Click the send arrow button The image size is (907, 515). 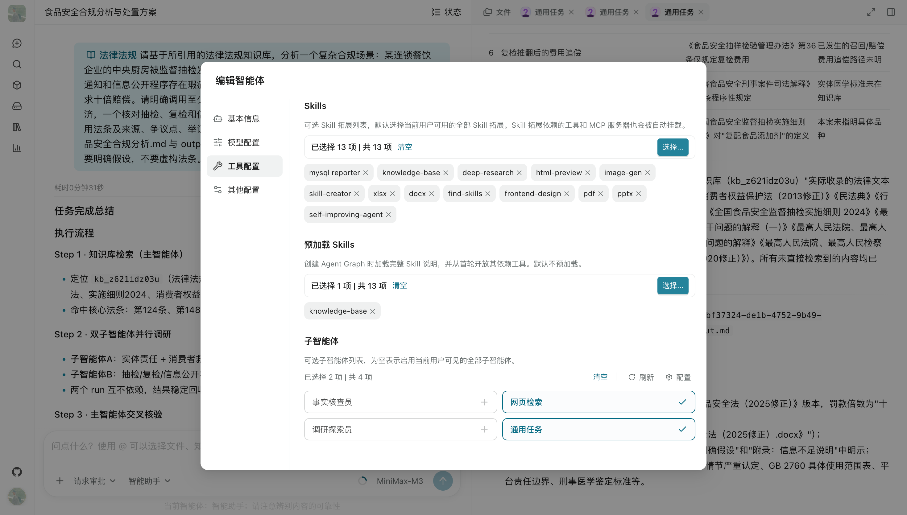(442, 481)
